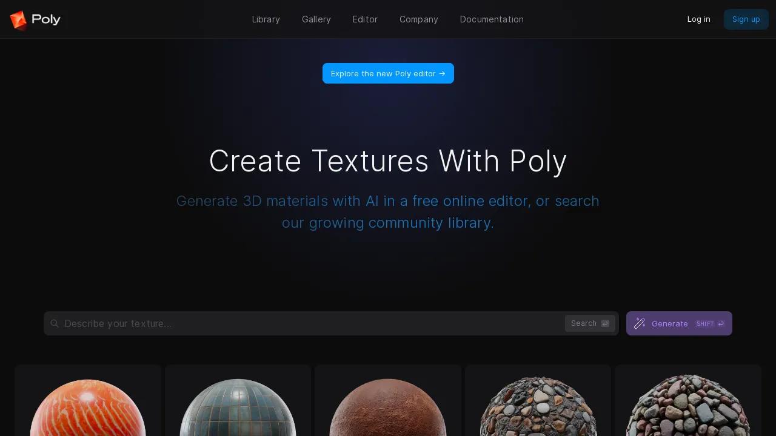
Task: Select the cobblestone in concrete sphere
Action: coord(538,406)
